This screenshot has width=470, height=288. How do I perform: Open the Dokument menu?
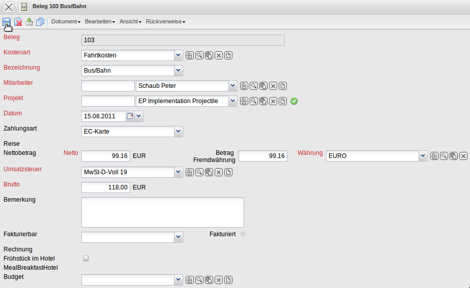tap(66, 22)
